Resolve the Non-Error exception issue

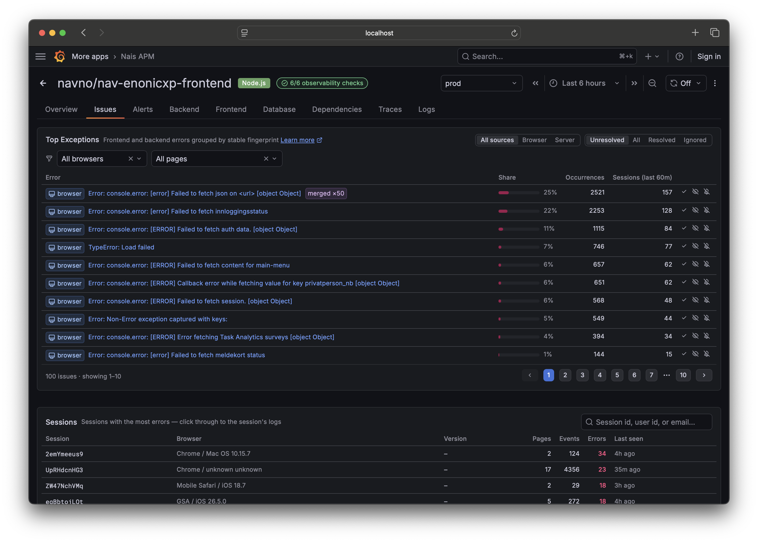(x=684, y=318)
